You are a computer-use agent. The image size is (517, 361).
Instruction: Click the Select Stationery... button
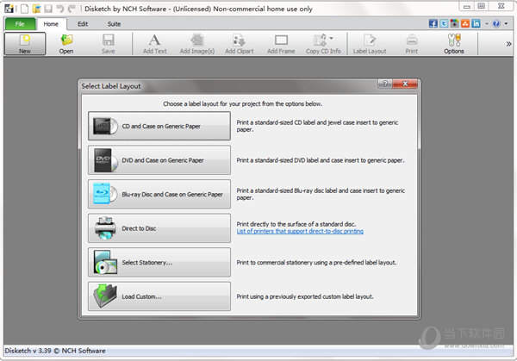point(159,262)
